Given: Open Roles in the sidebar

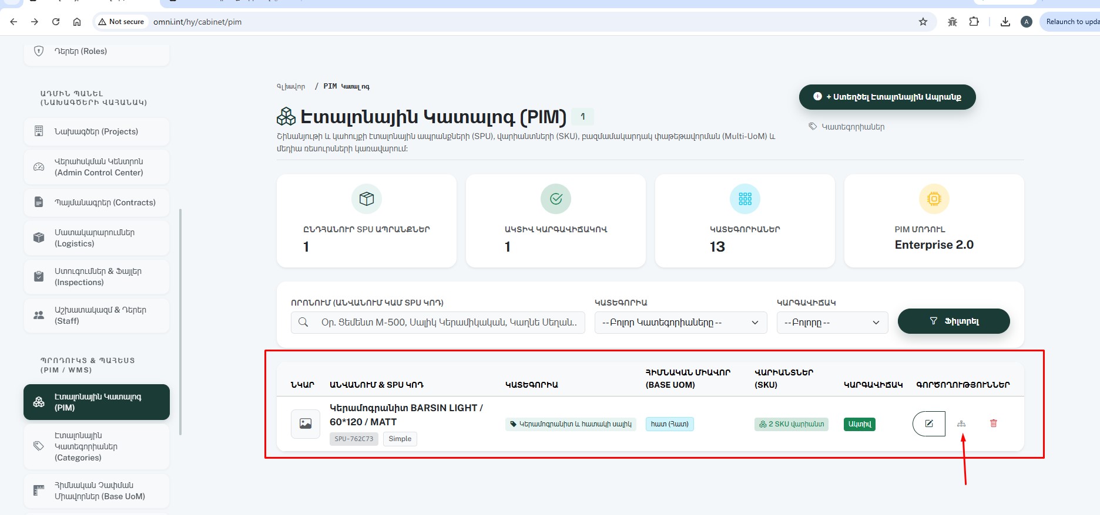Looking at the screenshot, I should (x=97, y=52).
